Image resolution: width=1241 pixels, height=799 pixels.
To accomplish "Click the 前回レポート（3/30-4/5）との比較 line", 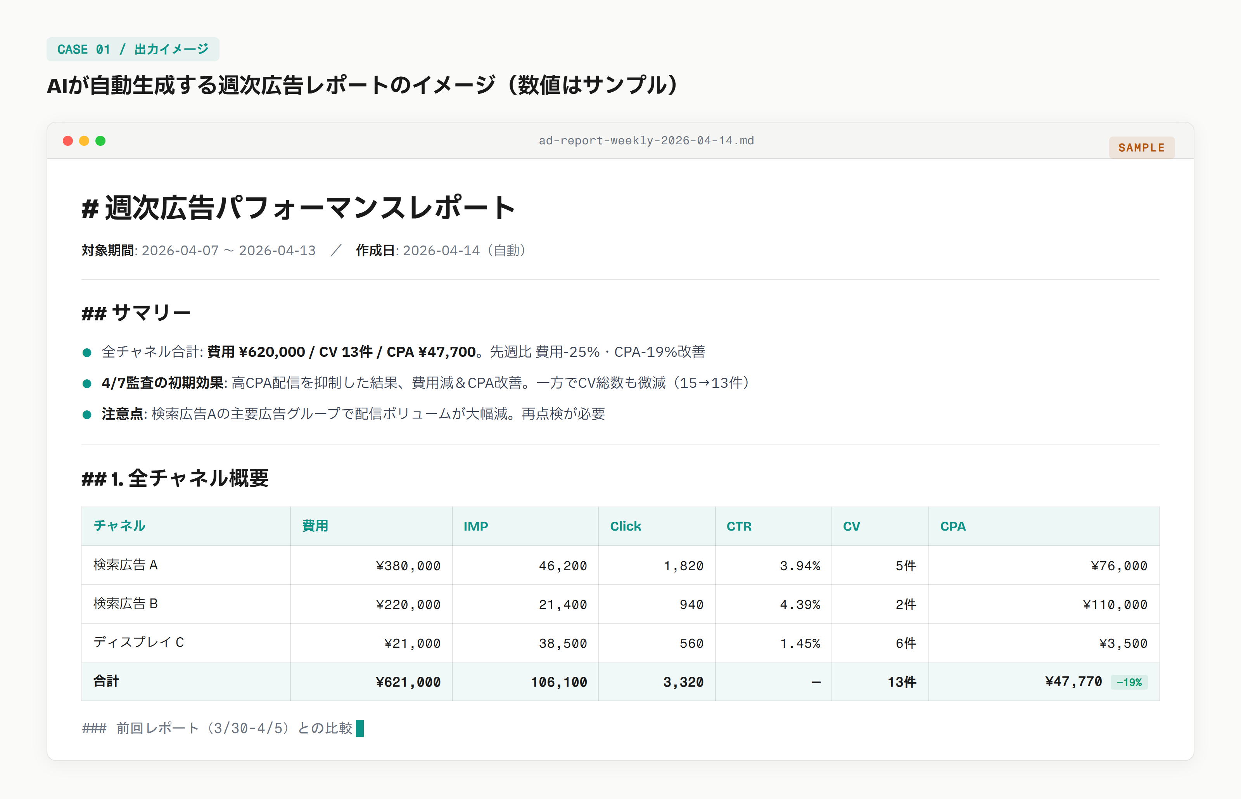I will [x=223, y=728].
